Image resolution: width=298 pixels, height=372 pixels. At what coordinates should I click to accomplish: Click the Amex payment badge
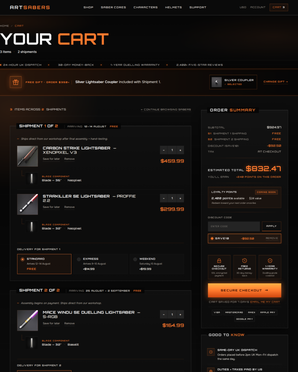pyautogui.click(x=252, y=312)
